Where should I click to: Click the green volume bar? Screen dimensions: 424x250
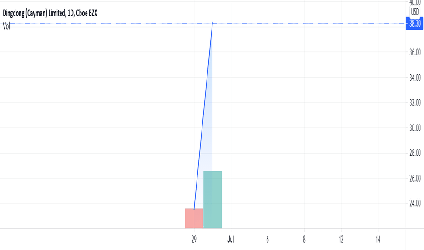coord(212,200)
